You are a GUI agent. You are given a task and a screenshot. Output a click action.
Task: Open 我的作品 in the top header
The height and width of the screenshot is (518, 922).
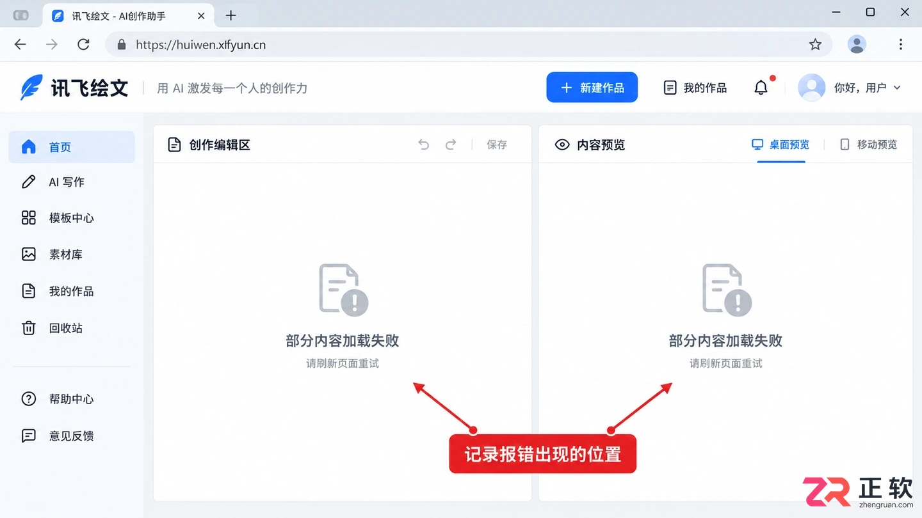[x=695, y=88]
